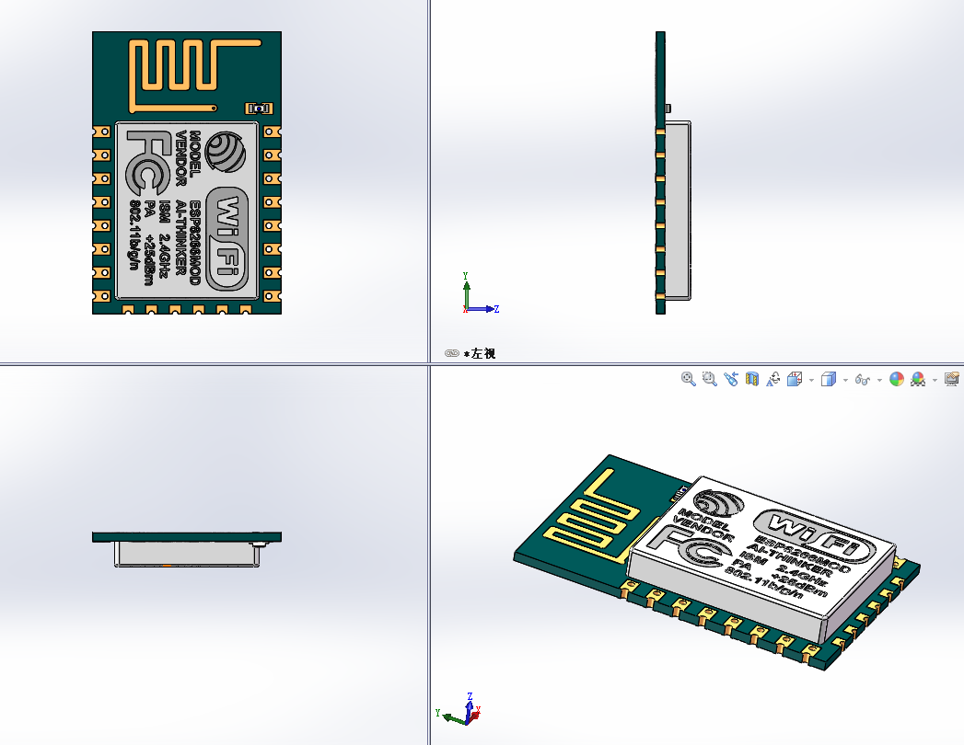Click the *左视 view label
Screen dimensions: 964x745
pyautogui.click(x=480, y=352)
